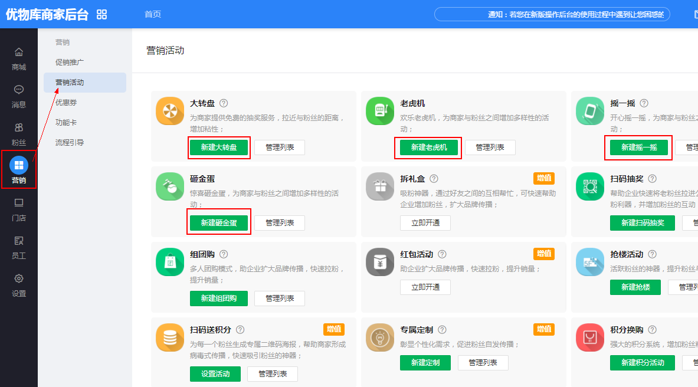Click 设置活动 under 扫码送积分

coord(215,374)
